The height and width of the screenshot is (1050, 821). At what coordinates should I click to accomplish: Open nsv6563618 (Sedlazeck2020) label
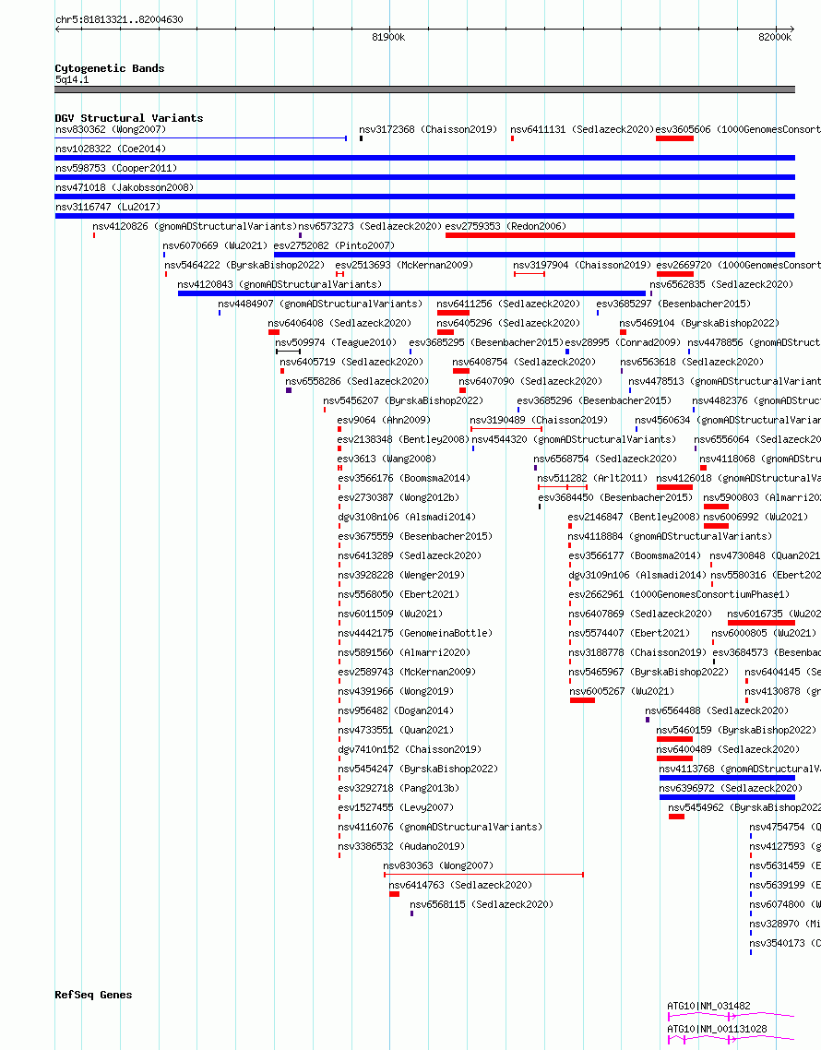point(692,363)
